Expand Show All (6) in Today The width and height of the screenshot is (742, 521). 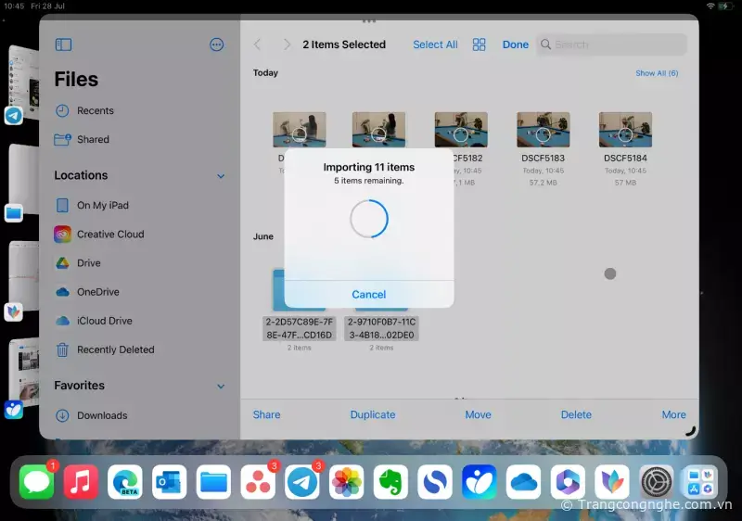(x=656, y=73)
